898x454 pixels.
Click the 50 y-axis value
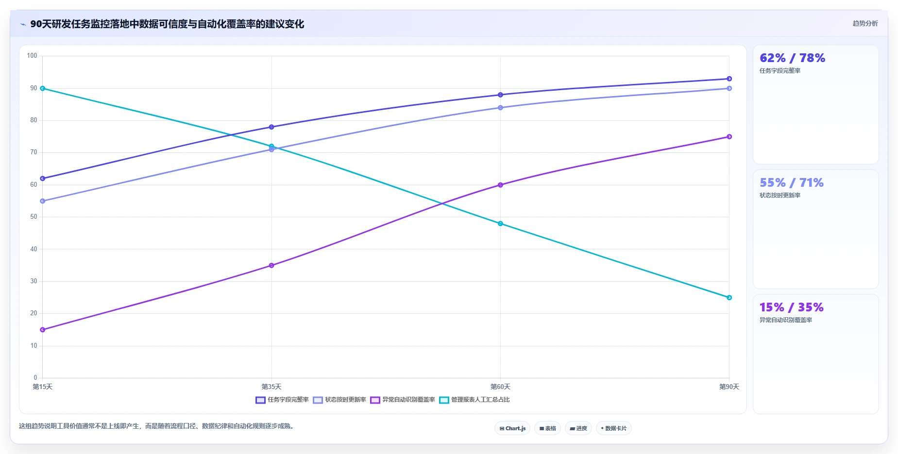[x=34, y=217]
